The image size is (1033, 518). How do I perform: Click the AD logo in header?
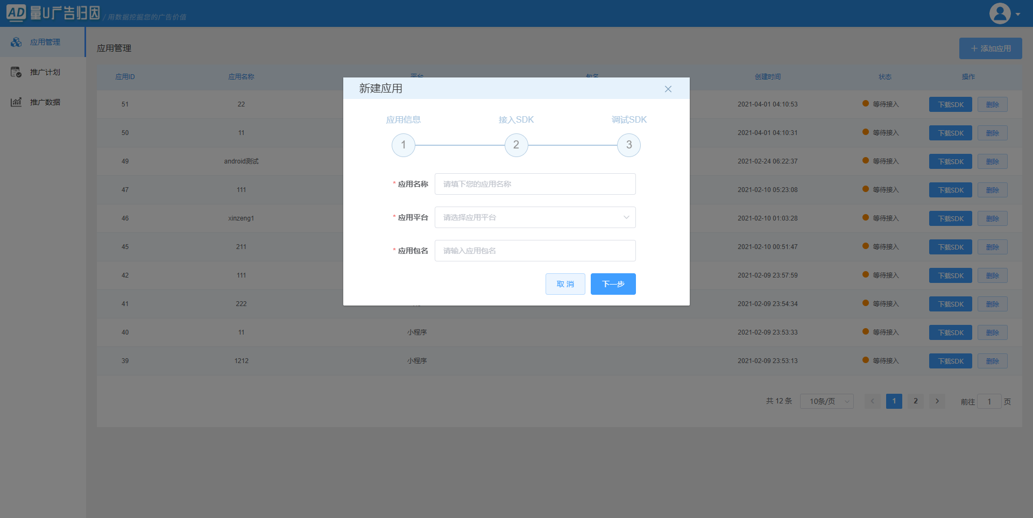[x=16, y=13]
